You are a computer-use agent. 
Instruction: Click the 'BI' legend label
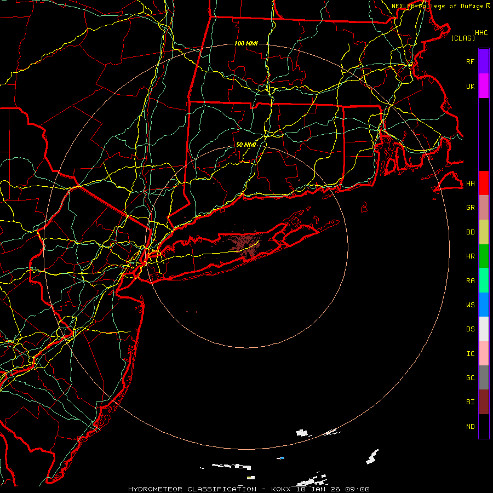coord(471,402)
